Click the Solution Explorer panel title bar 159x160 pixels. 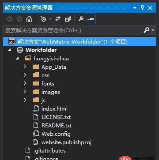point(79,7)
